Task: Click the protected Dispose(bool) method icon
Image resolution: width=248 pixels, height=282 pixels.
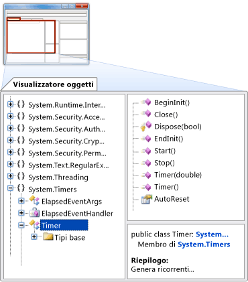Action: tap(146, 127)
